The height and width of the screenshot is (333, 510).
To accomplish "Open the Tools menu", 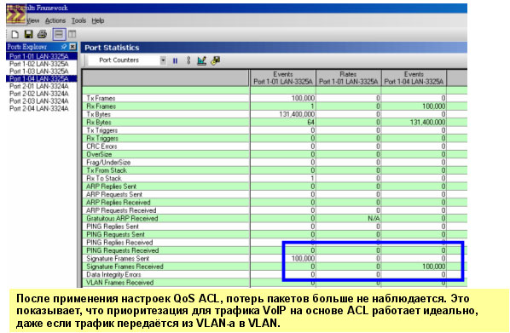I will click(78, 20).
